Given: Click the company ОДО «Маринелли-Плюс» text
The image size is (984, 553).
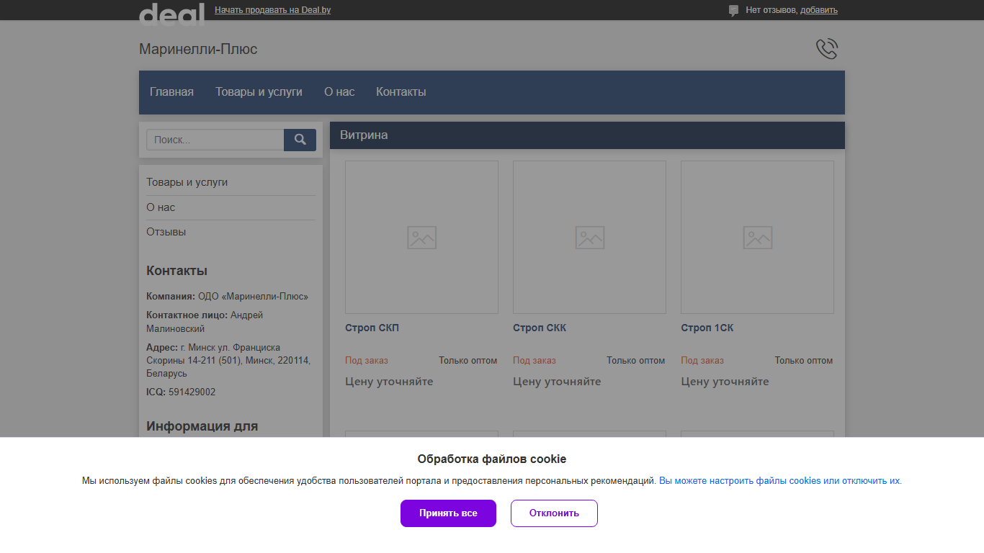Looking at the screenshot, I should pos(253,296).
